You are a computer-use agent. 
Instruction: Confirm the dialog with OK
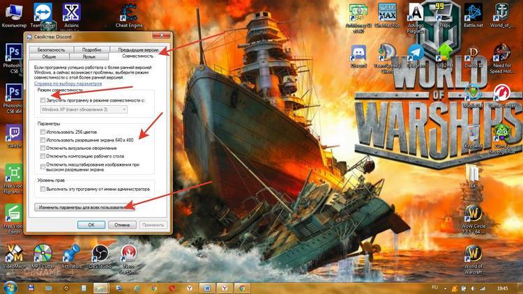coord(91,225)
